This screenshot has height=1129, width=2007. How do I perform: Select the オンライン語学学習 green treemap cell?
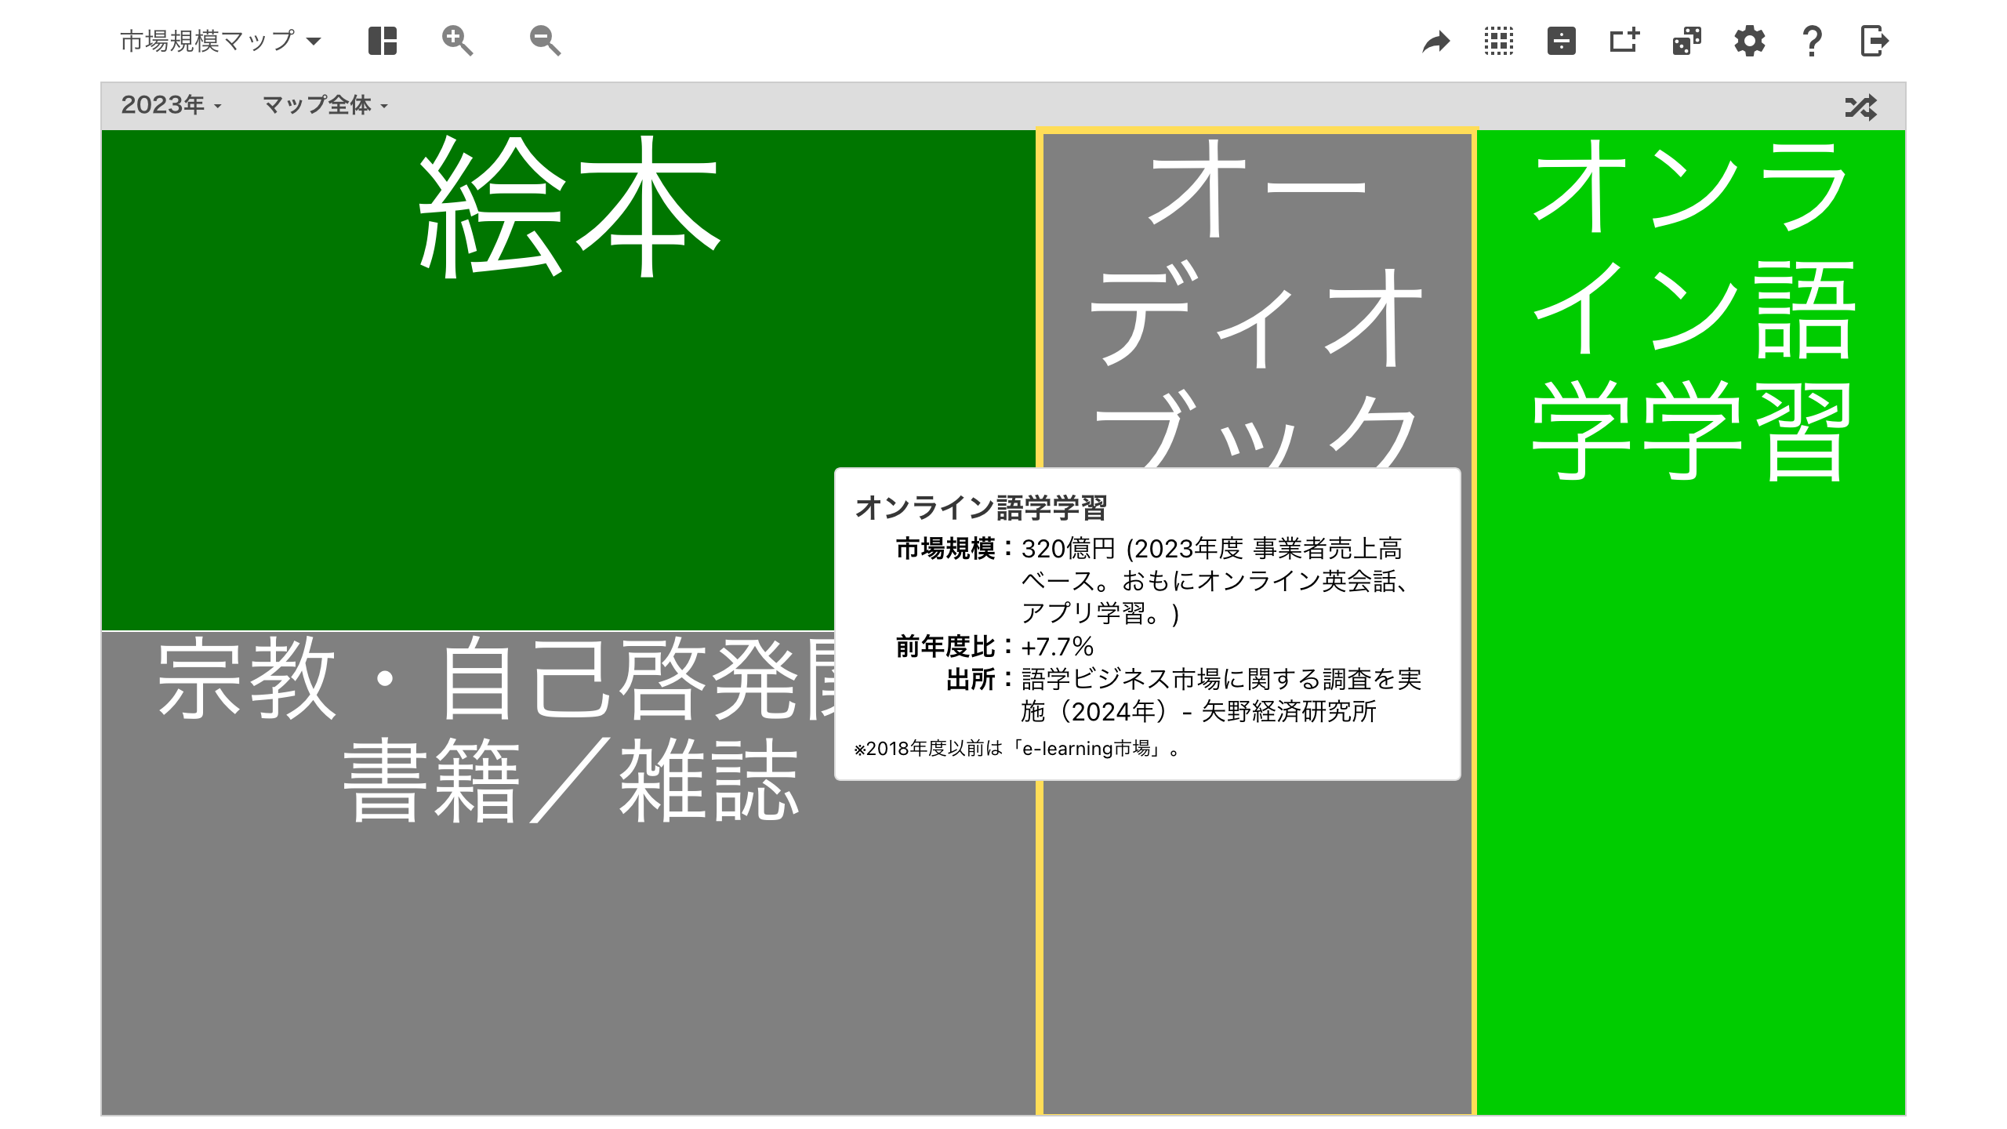tap(1691, 623)
